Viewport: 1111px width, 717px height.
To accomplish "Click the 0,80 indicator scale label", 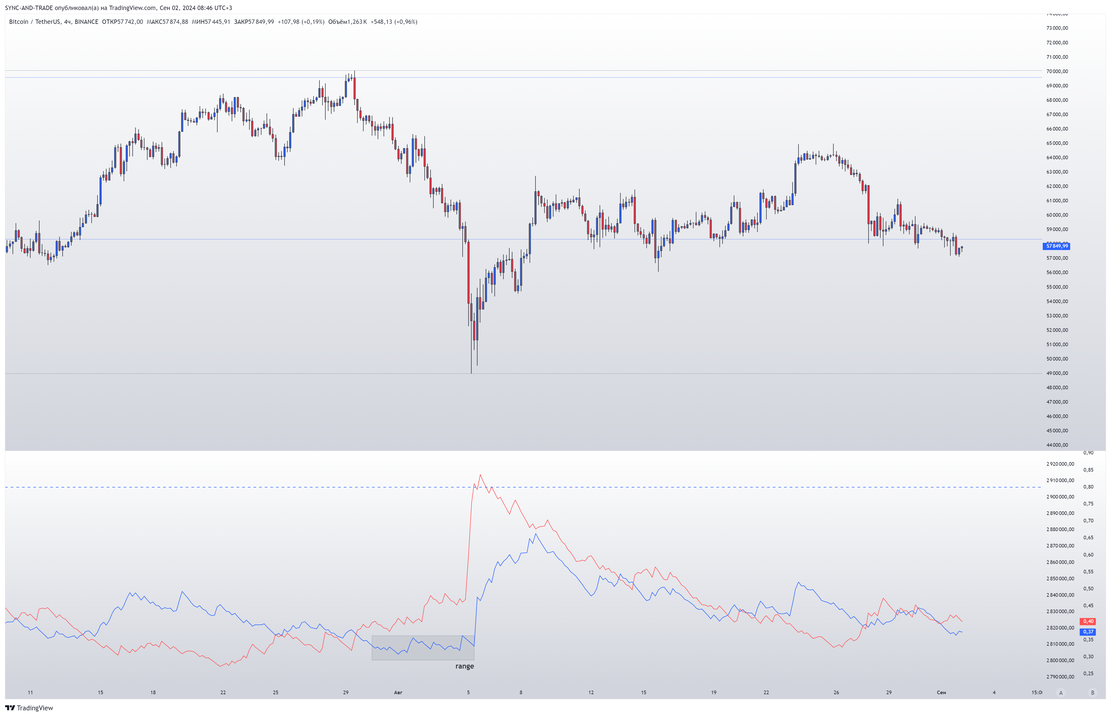I will 1088,486.
